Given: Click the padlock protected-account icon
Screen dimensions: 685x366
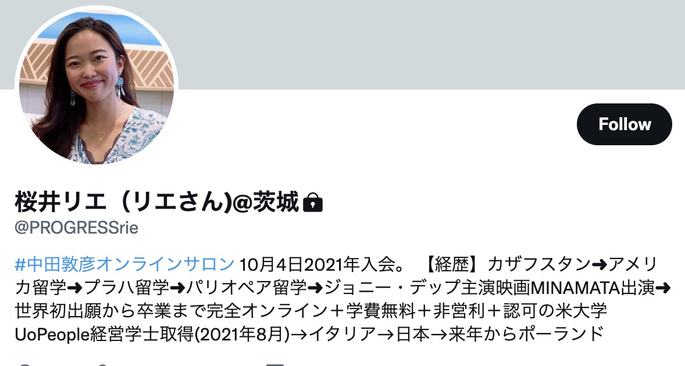Looking at the screenshot, I should 313,202.
